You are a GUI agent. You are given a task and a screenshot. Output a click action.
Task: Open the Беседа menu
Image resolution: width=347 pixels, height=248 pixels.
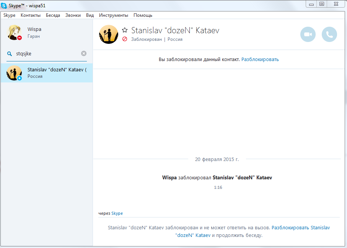(53, 15)
